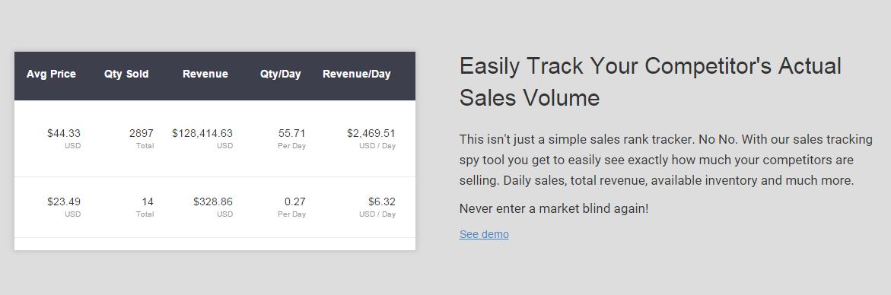Click the Revenue column header
This screenshot has width=891, height=295.
(x=205, y=74)
